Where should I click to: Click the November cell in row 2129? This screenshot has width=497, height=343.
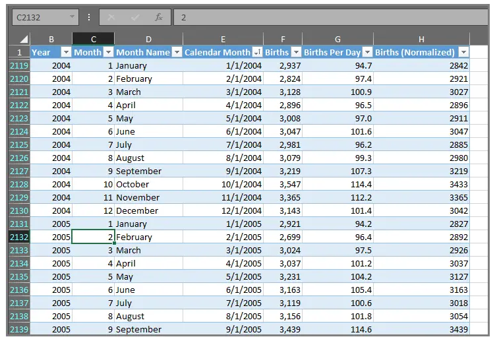tap(149, 197)
